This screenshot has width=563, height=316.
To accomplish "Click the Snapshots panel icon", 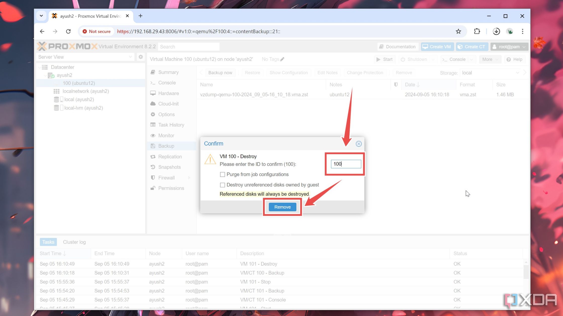I will click(x=154, y=167).
